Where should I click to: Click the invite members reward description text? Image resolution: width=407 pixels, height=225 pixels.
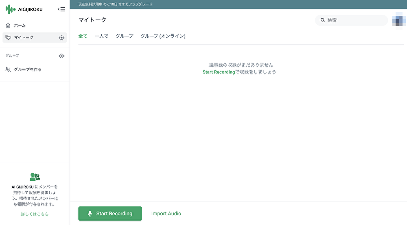[35, 195]
